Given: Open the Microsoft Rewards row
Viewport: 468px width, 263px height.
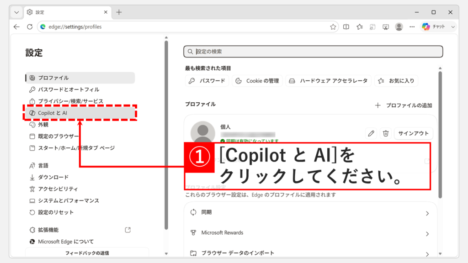Looking at the screenshot, I should click(x=310, y=233).
